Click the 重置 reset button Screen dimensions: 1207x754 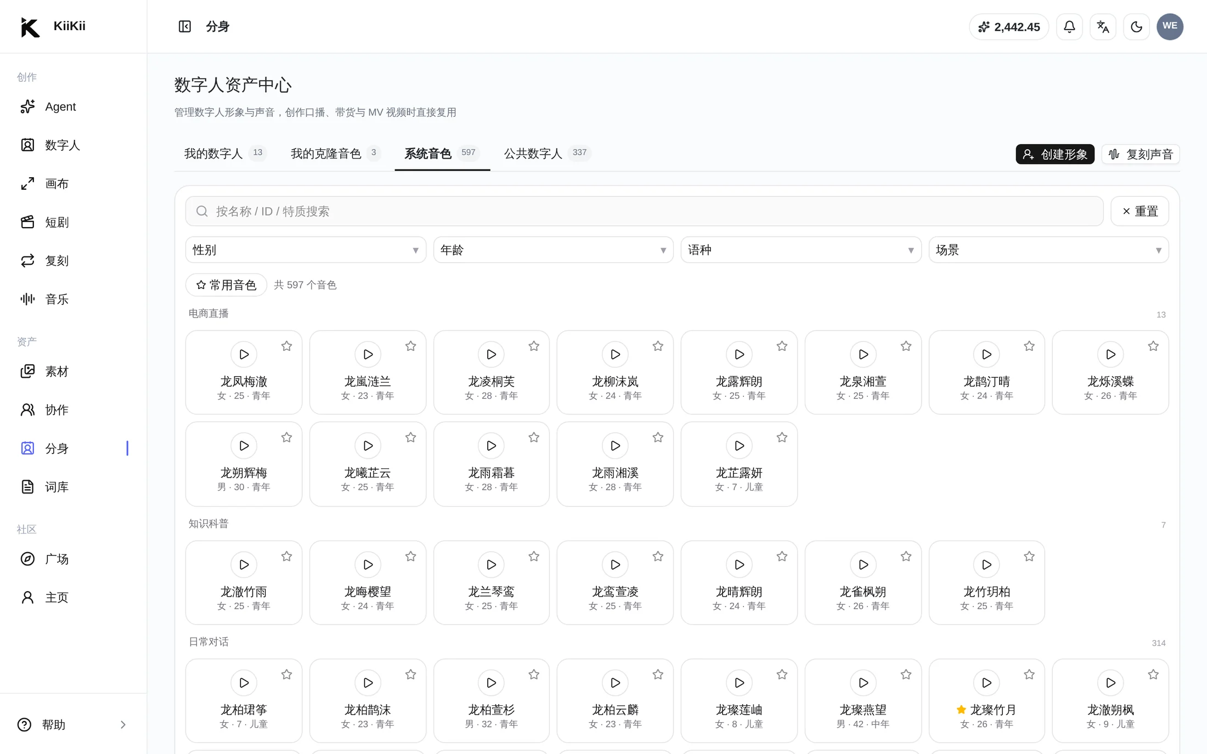click(1140, 211)
